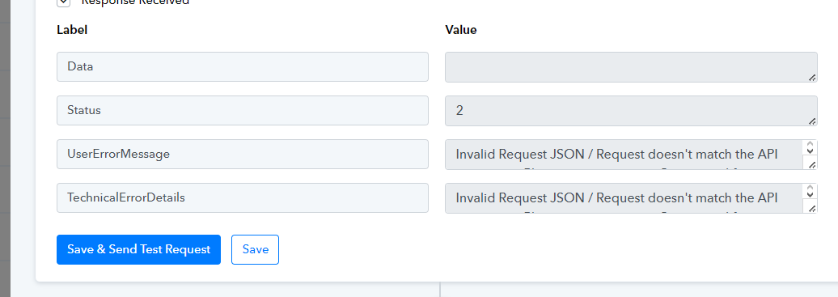Click scroll-up arrow in TechnicalErrorDetails value box
Screen dimensions: 838x297
810,188
